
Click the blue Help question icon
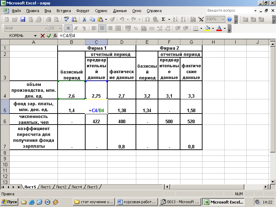coord(229,19)
